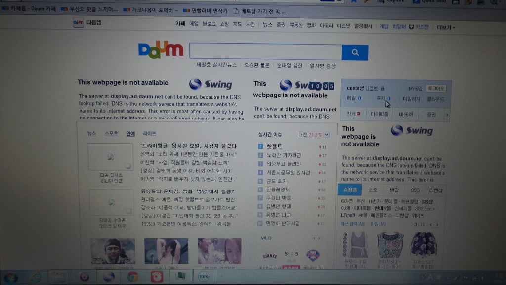506x285 pixels.
Task: Open the file explorer taskbar icon
Action: (58, 277)
